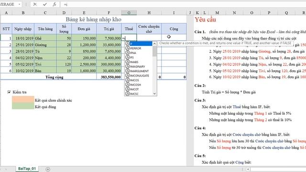This screenshot has height=172, width=306.
Task: Expand the Name Box dropdown arrow
Action: (19, 4)
